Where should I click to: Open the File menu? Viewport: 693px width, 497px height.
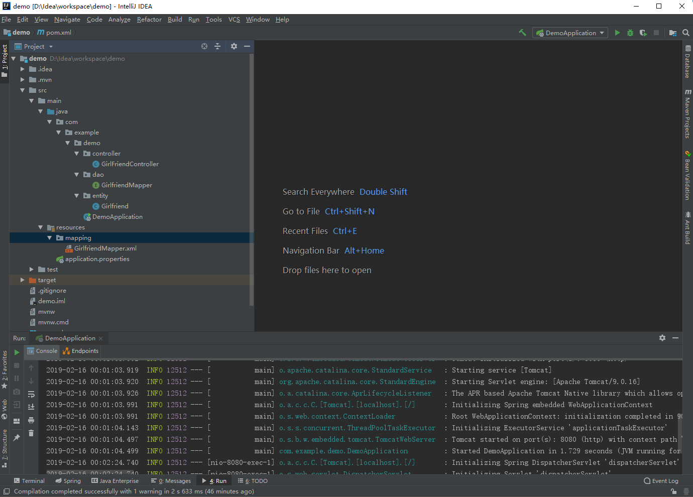6,20
